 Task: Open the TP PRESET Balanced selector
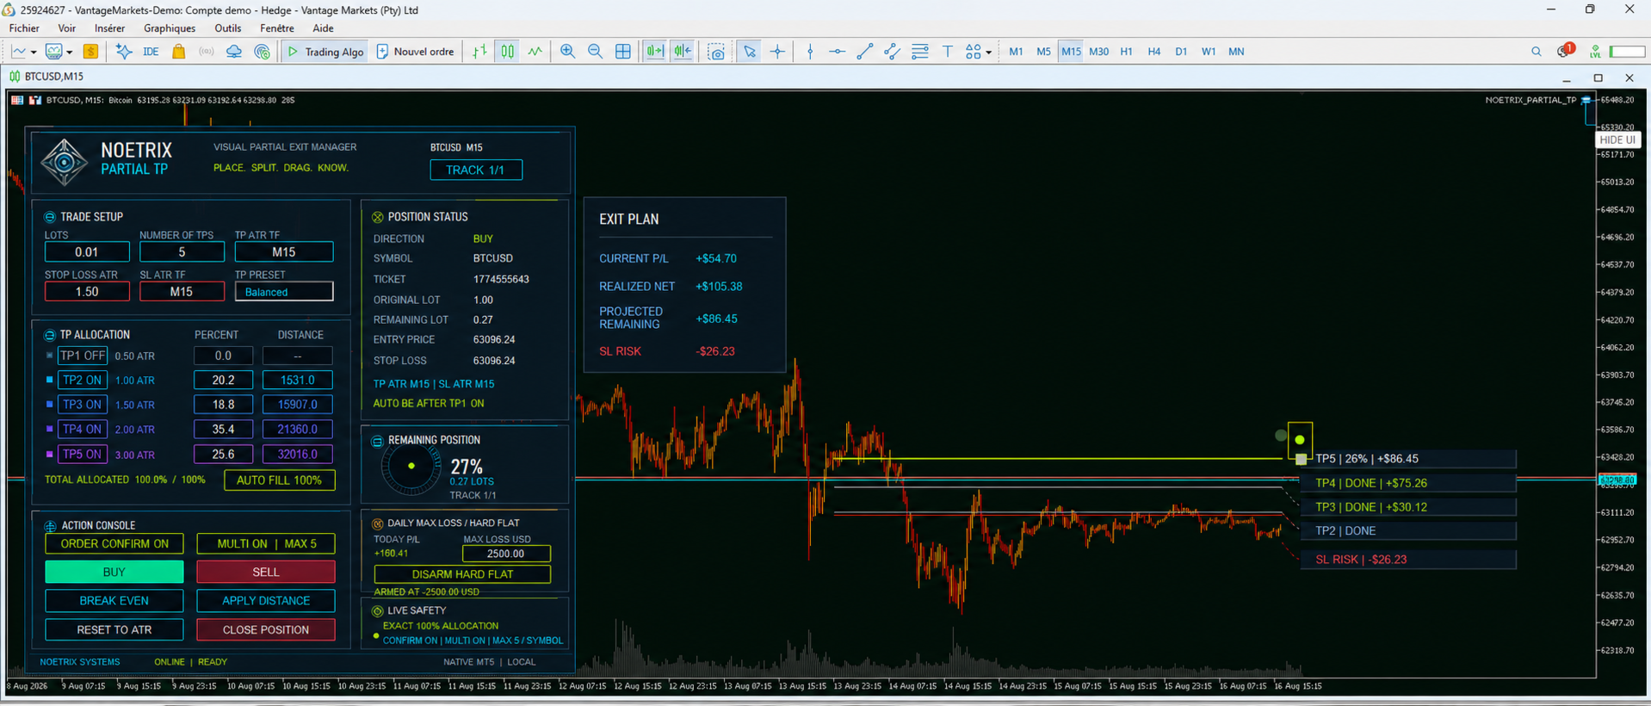tap(284, 292)
